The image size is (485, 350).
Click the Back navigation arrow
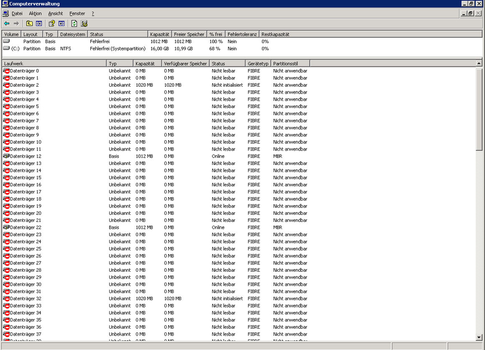coord(6,24)
